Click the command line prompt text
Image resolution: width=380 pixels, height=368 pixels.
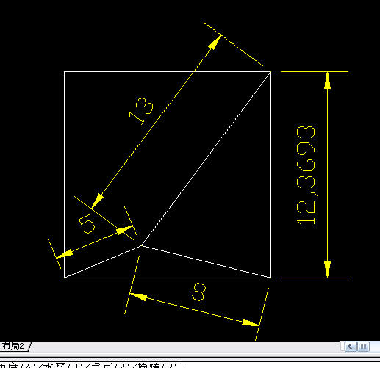[x=94, y=366]
